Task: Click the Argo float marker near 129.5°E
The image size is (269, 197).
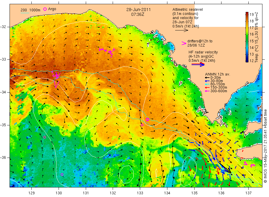Action: tap(45, 137)
